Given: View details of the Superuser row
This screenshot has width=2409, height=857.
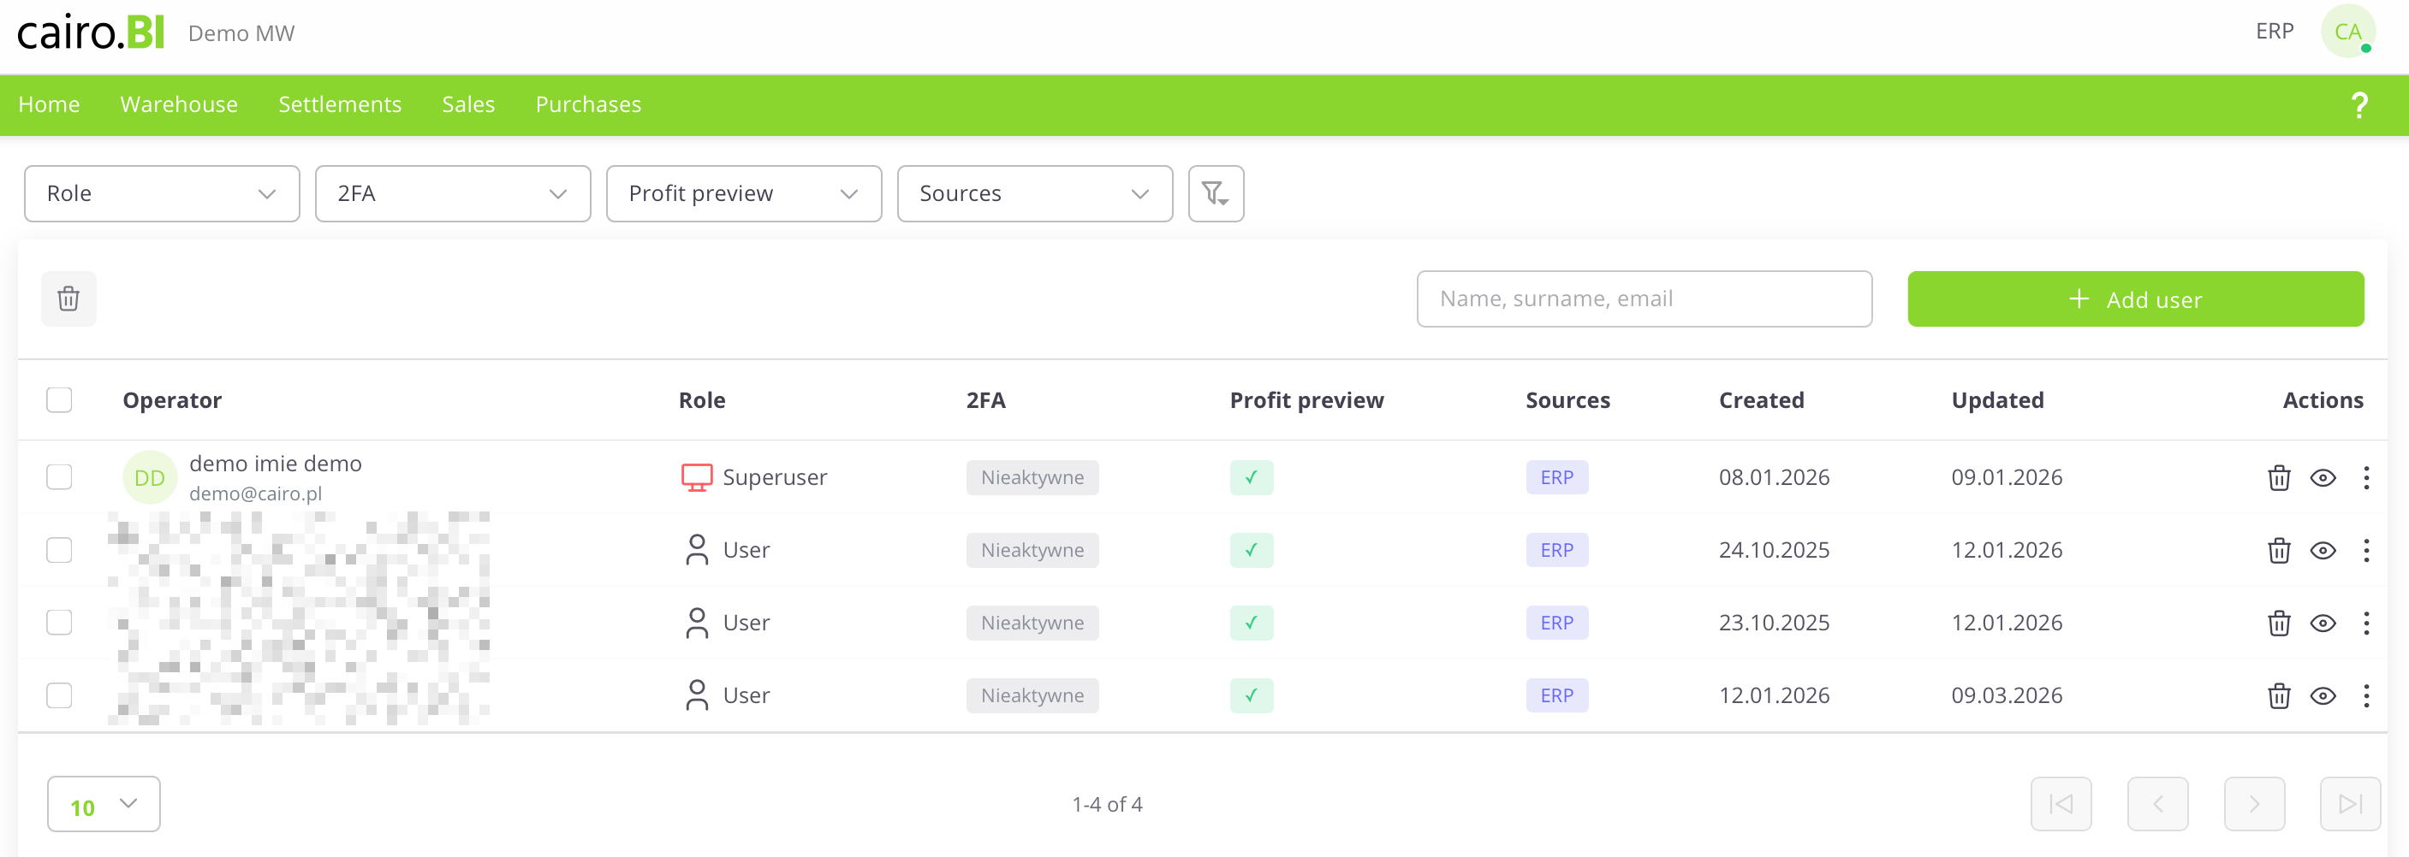Looking at the screenshot, I should click(2322, 477).
